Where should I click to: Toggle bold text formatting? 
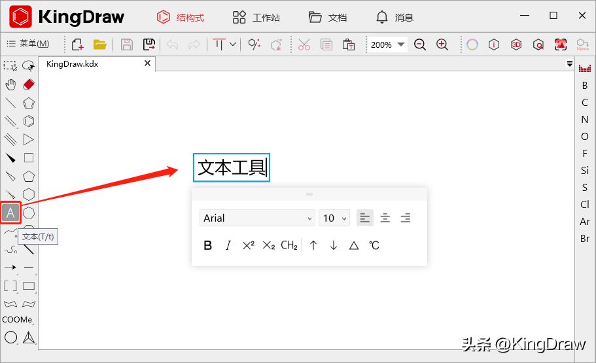click(207, 245)
